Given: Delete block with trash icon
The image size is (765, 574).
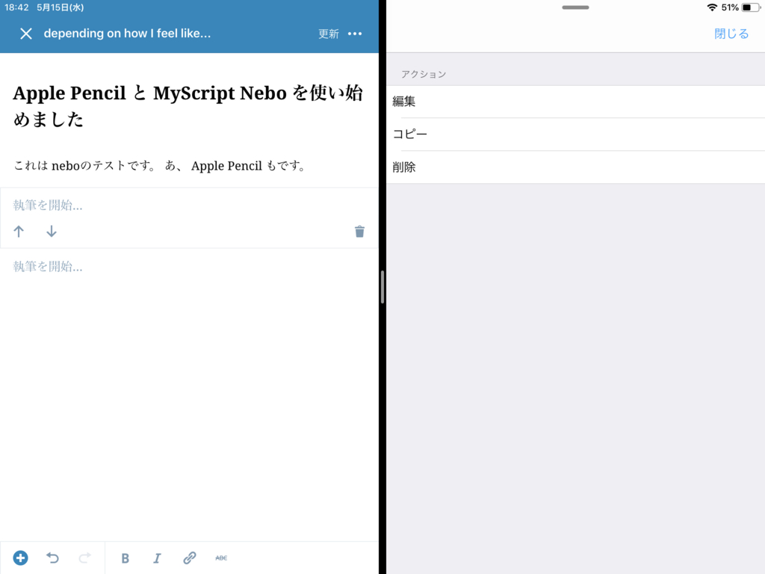Looking at the screenshot, I should pyautogui.click(x=359, y=232).
